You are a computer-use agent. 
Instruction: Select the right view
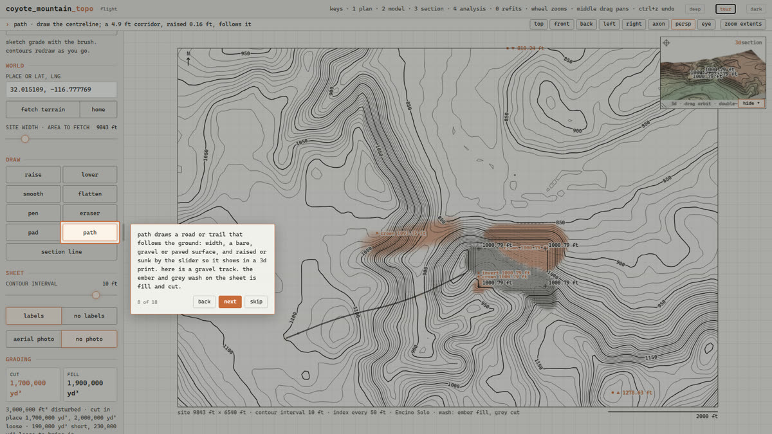[634, 24]
